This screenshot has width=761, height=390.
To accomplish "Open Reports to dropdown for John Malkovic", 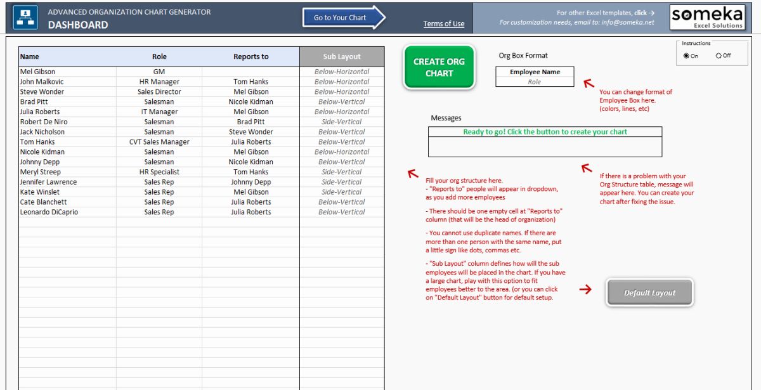I will click(249, 81).
